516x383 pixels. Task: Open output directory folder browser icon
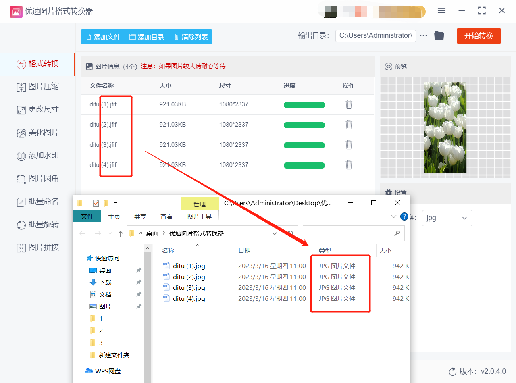pos(439,35)
